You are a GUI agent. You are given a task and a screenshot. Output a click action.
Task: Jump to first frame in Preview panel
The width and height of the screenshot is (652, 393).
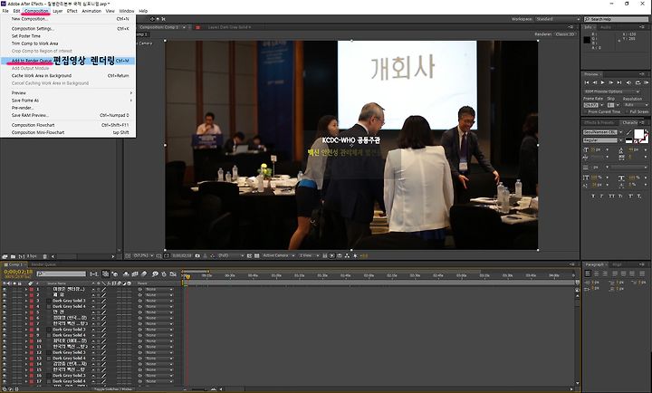(x=587, y=82)
